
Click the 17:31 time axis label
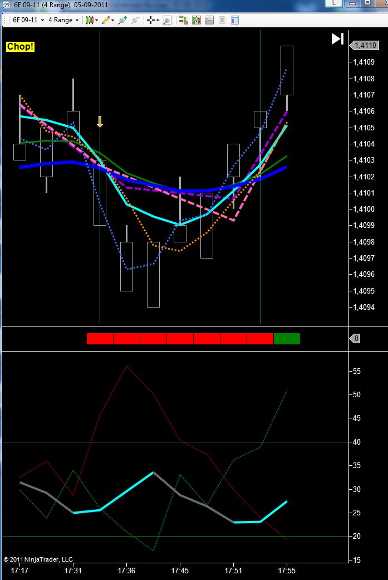[x=73, y=571]
